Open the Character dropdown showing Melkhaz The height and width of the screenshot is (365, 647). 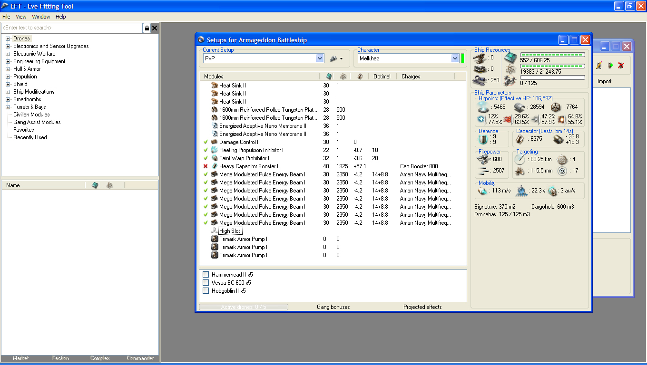coord(455,58)
